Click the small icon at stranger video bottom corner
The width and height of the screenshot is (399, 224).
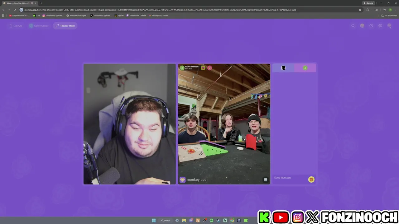pos(266,180)
